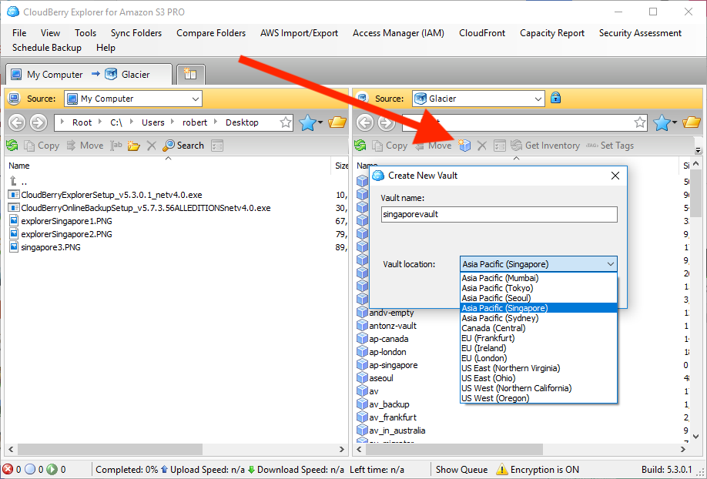Click the Vault name input field
This screenshot has width=707, height=479.
tap(499, 214)
